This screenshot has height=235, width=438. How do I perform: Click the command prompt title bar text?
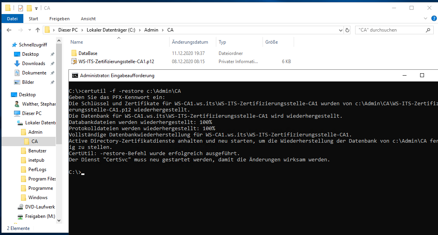(117, 76)
